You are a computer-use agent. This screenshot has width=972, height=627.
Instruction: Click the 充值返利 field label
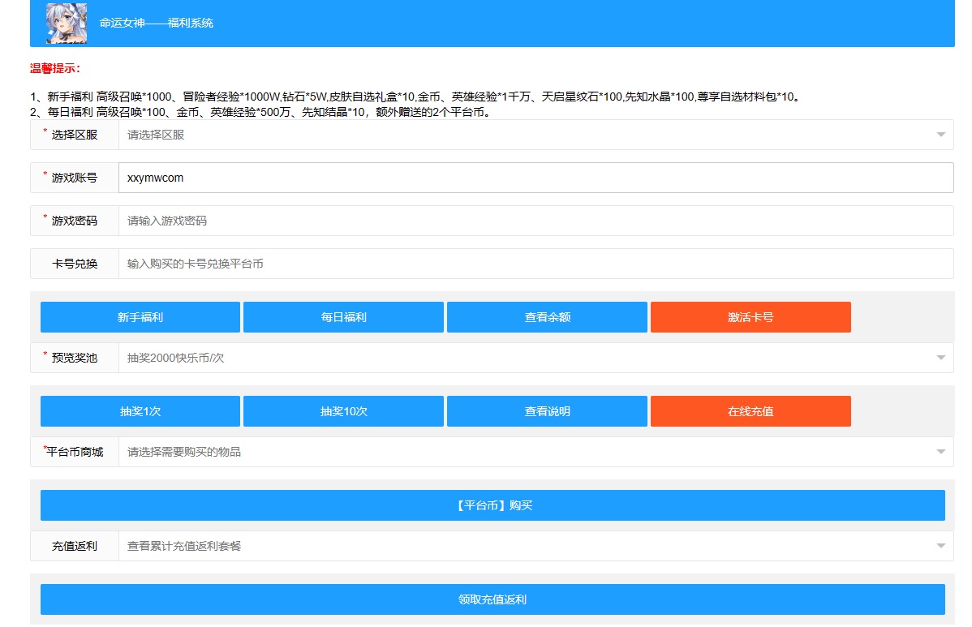[75, 546]
